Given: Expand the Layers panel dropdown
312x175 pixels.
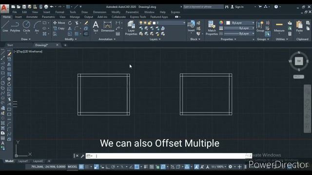Looking at the screenshot, I should coord(155,39).
